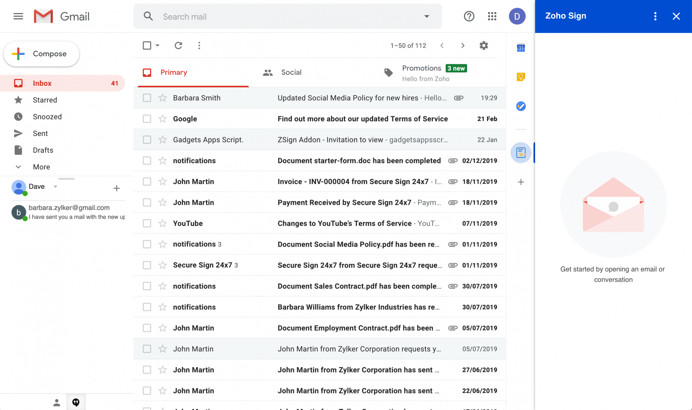Select the YouTube email checkbox

pyautogui.click(x=147, y=224)
